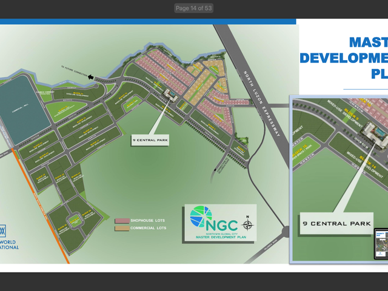Click the Commercial Lots legend text
This screenshot has height=291, width=388.
[148, 228]
